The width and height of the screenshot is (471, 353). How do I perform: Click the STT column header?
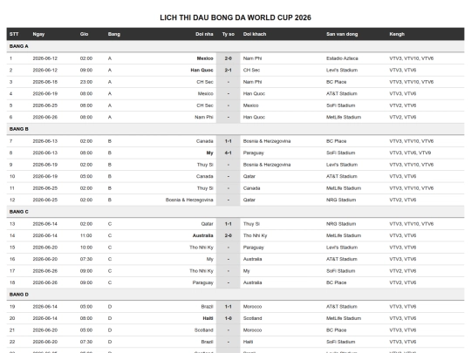pos(14,34)
